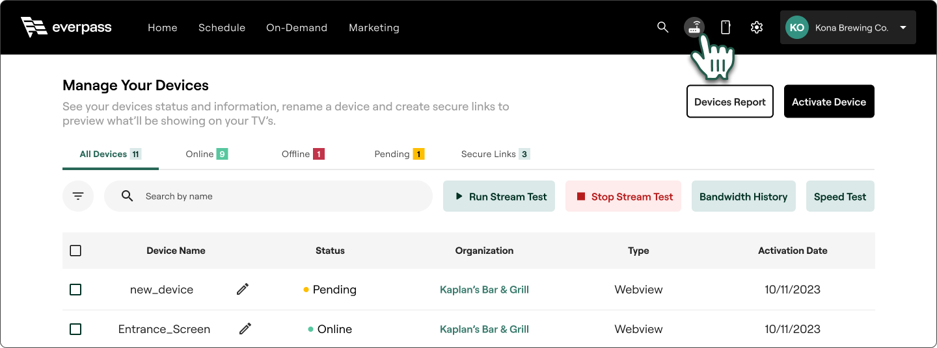Click 10/11/2023 date in Entrance_Screen row
Screen dimensions: 937x348
[x=793, y=329]
